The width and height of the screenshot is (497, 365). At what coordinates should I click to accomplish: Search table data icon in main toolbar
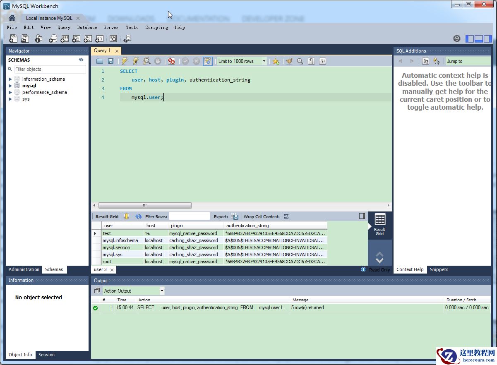[113, 38]
